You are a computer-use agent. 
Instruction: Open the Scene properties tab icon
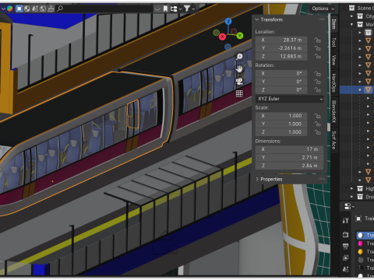[x=345, y=270]
